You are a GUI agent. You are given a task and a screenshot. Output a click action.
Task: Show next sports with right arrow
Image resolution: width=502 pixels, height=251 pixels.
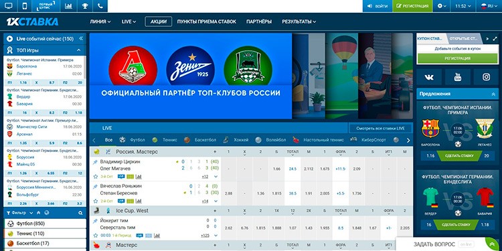pos(408,141)
